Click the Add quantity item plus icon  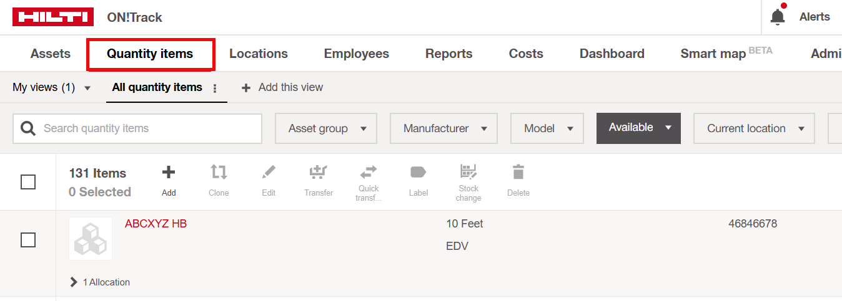[169, 173]
